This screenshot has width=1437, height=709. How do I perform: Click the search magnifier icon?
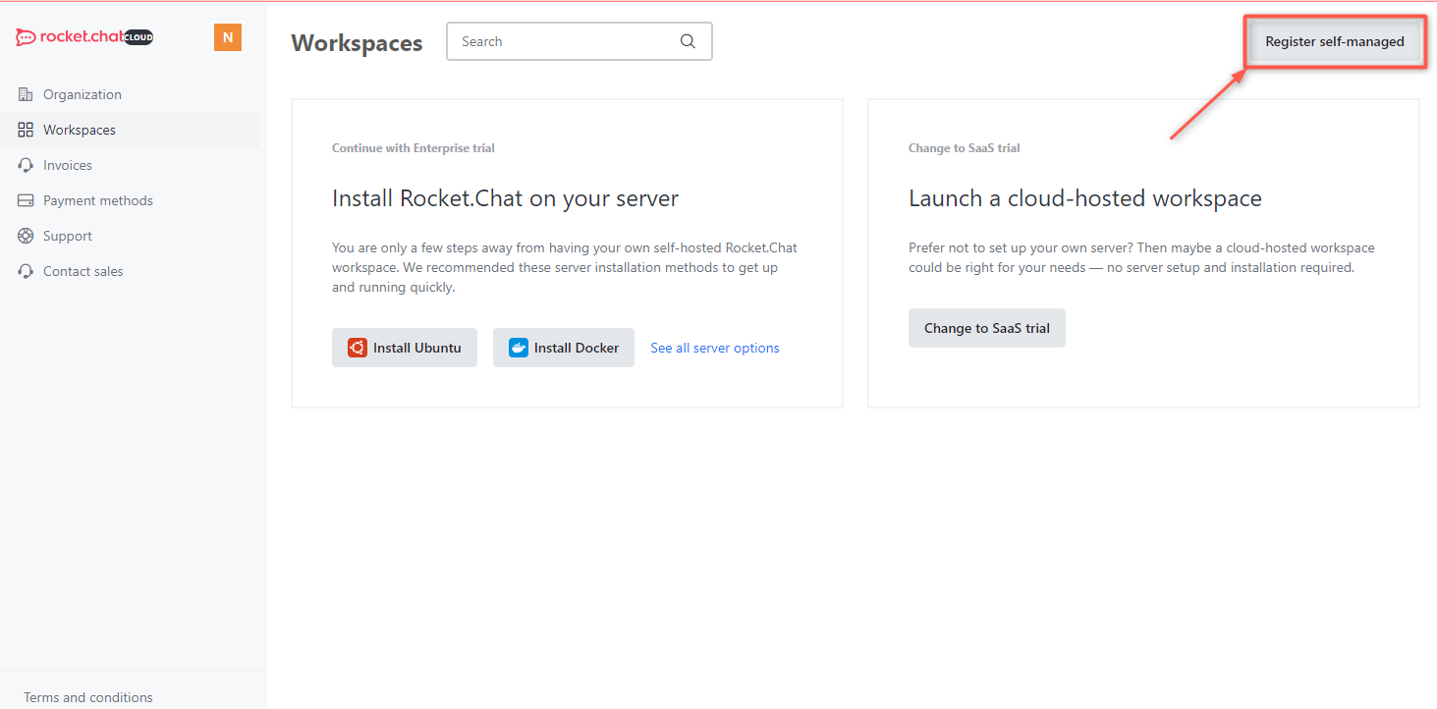click(x=688, y=41)
